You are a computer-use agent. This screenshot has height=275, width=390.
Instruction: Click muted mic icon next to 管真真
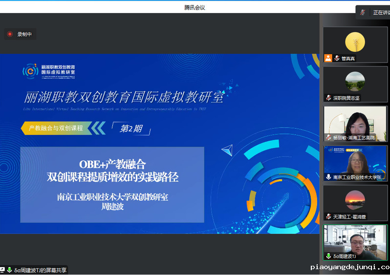(337, 58)
